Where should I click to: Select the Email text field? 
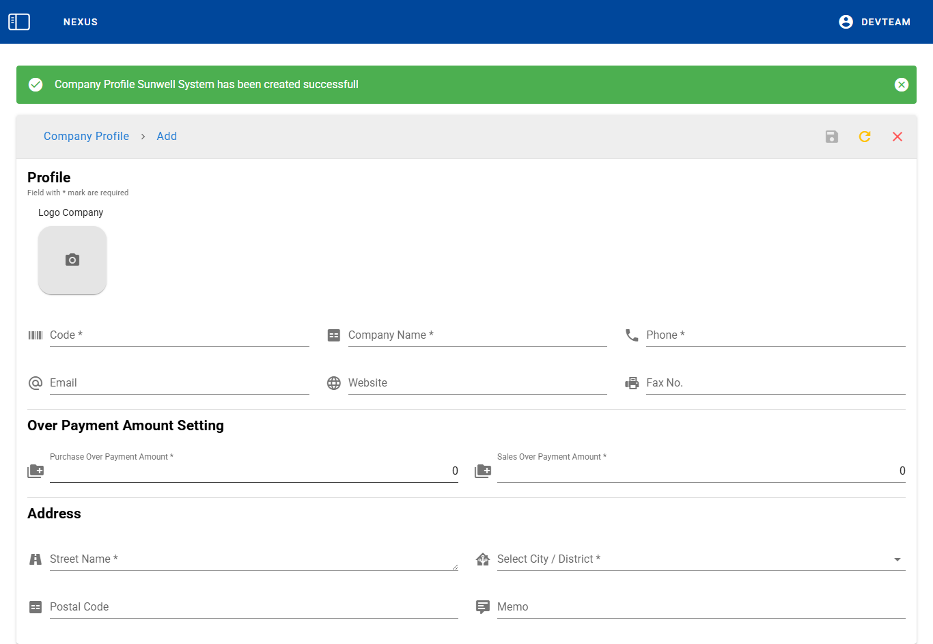tap(179, 383)
